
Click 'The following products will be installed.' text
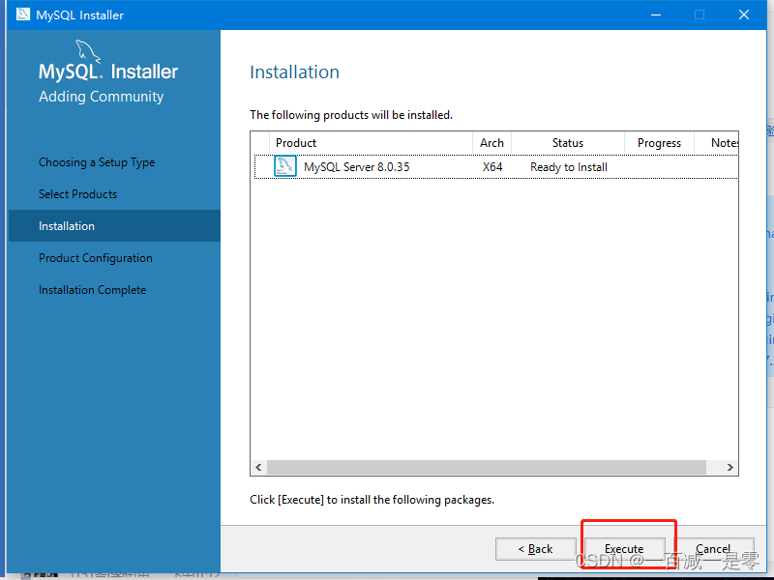click(351, 115)
